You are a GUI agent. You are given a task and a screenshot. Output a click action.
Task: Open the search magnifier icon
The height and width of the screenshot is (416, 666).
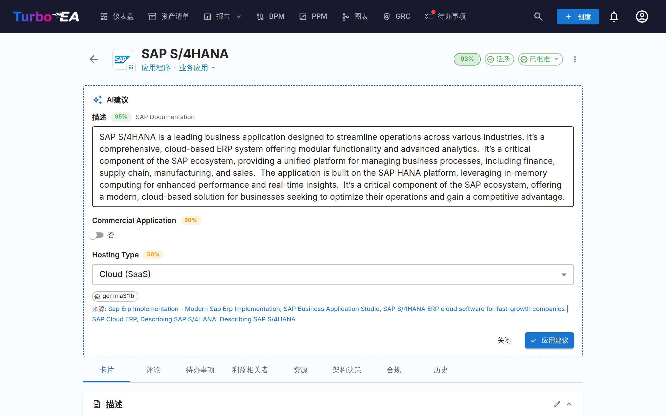(538, 16)
